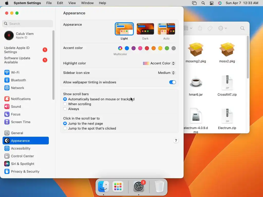Open Focus settings in sidebar
The width and height of the screenshot is (263, 197).
tap(26, 114)
